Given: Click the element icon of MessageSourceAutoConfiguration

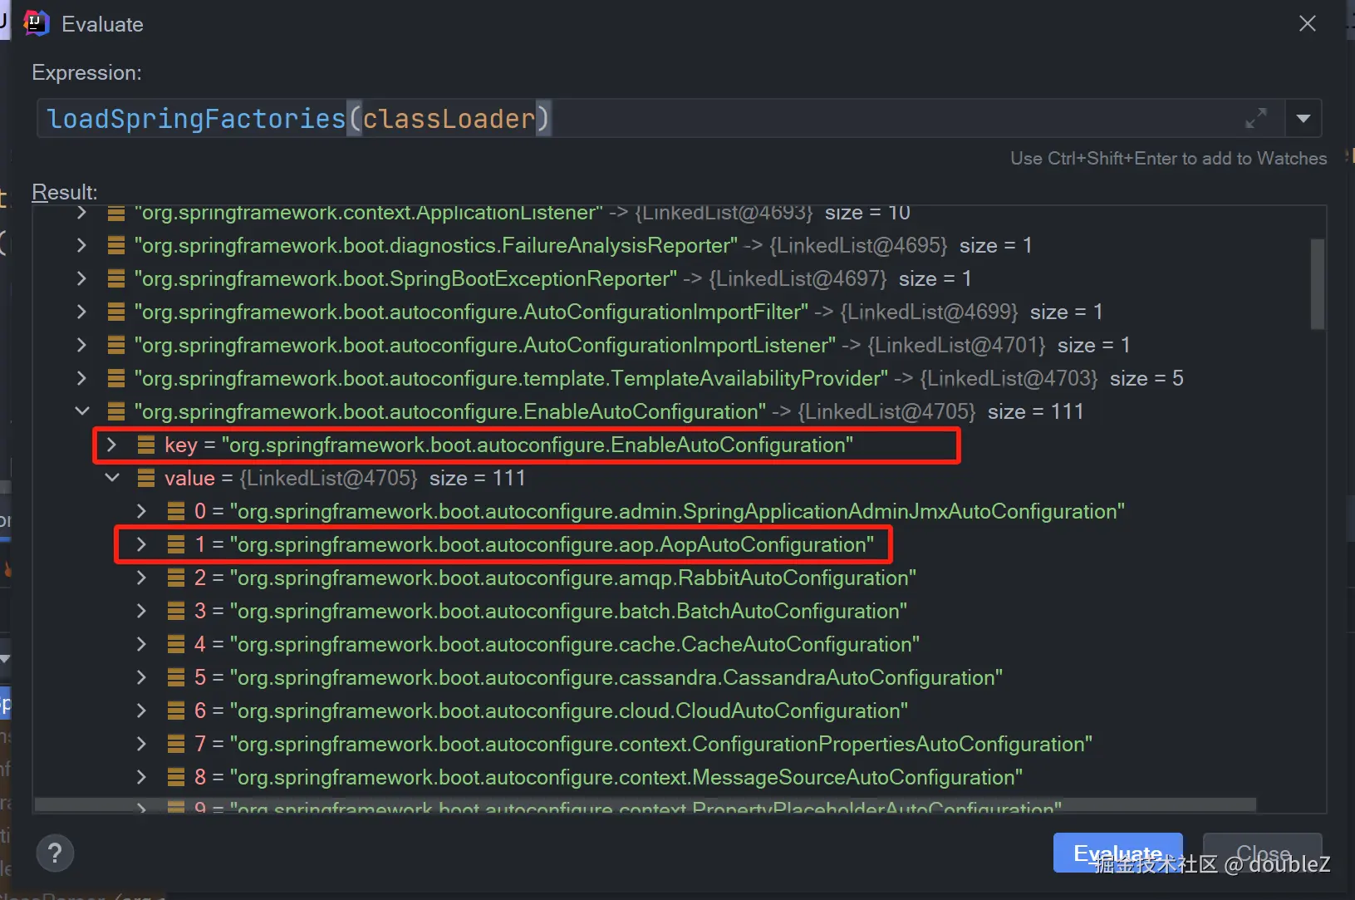Looking at the screenshot, I should pyautogui.click(x=176, y=777).
